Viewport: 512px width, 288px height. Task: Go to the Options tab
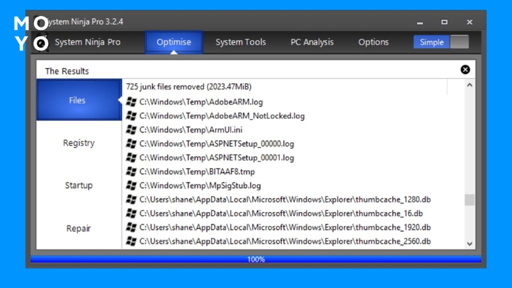coord(373,42)
